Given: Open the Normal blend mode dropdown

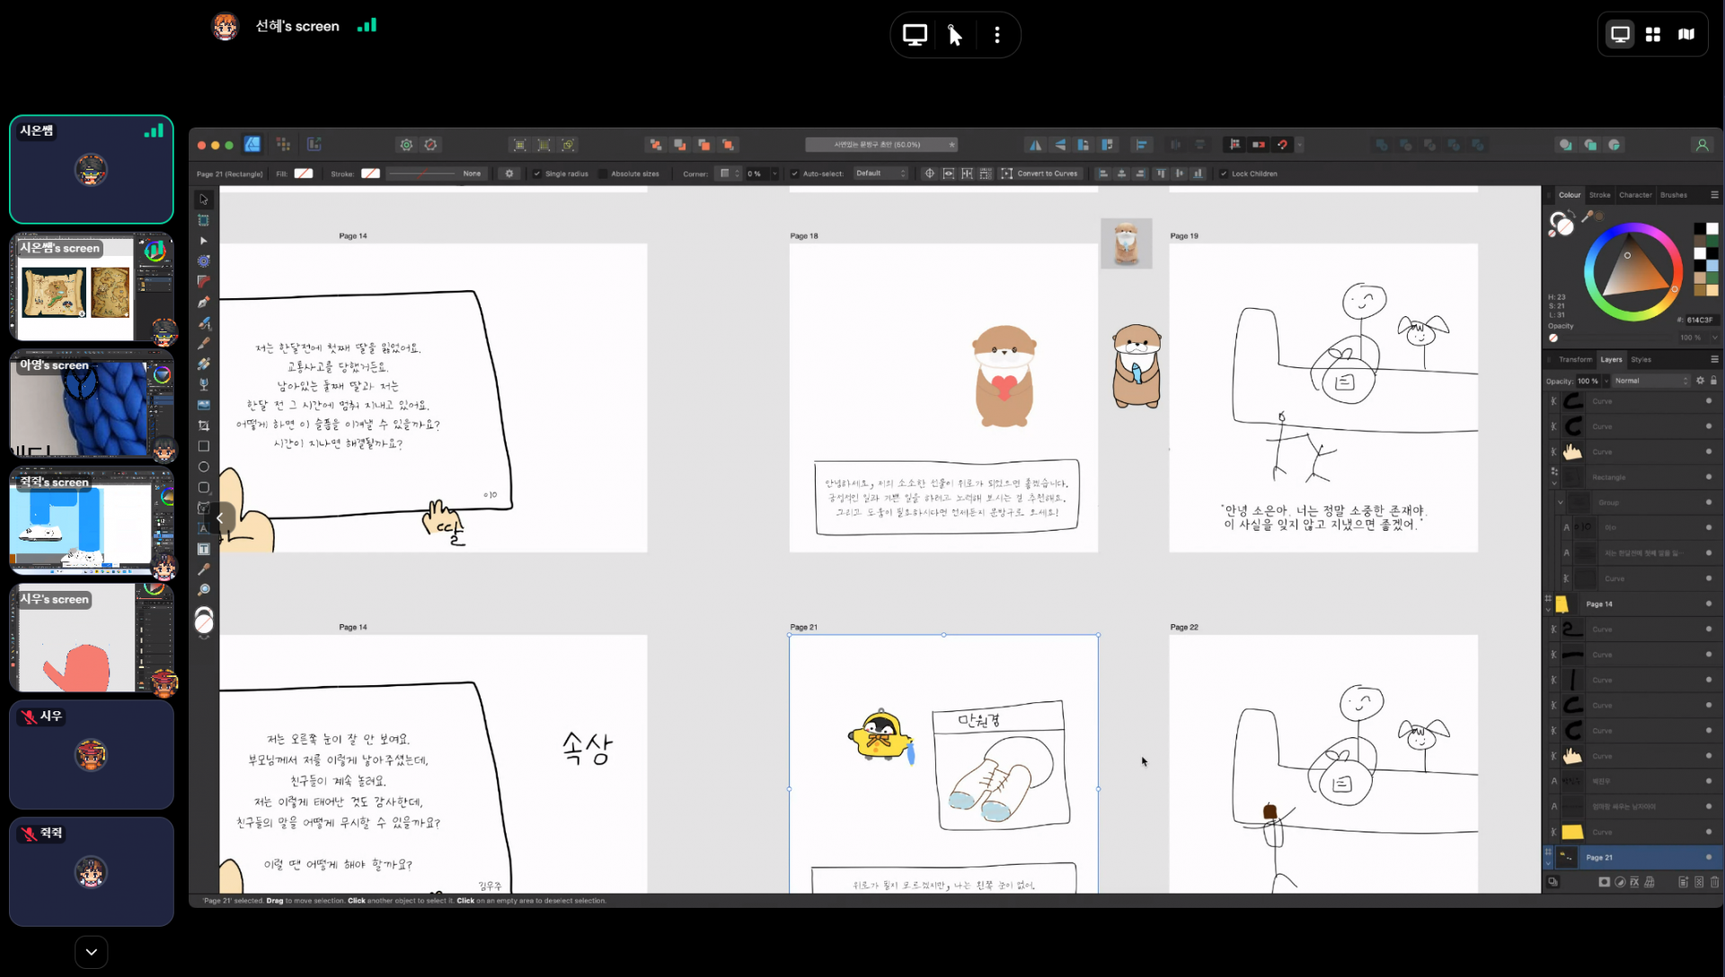Looking at the screenshot, I should click(1651, 381).
